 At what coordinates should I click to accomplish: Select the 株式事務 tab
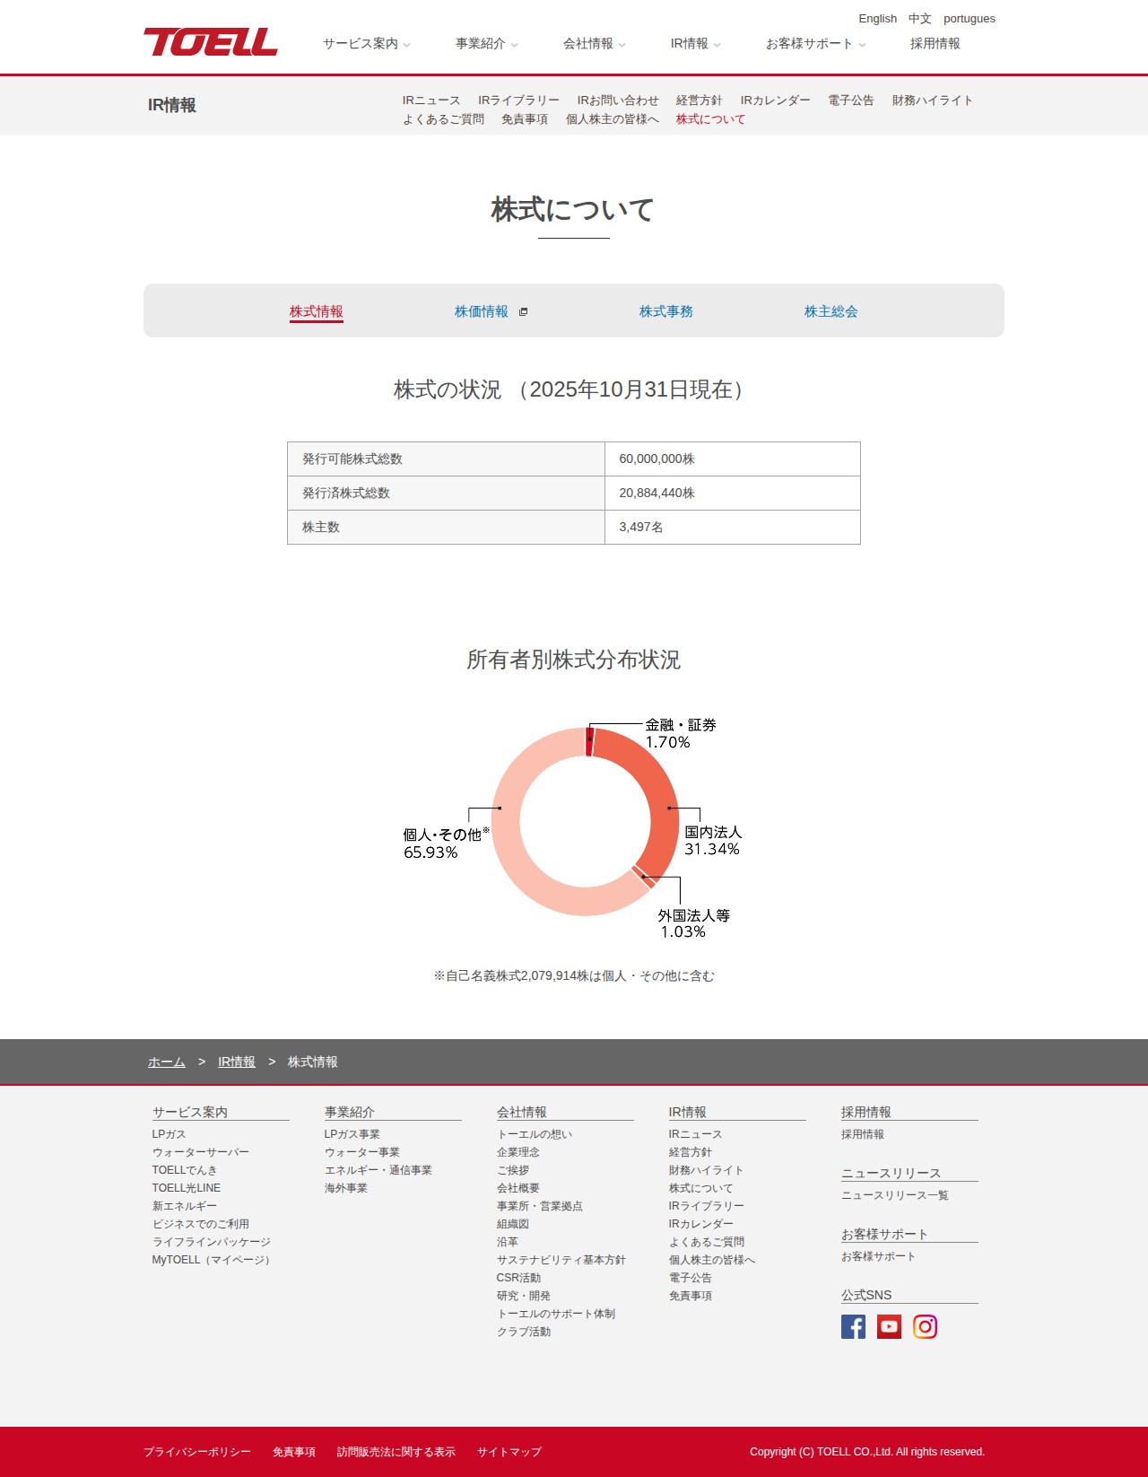tap(666, 311)
